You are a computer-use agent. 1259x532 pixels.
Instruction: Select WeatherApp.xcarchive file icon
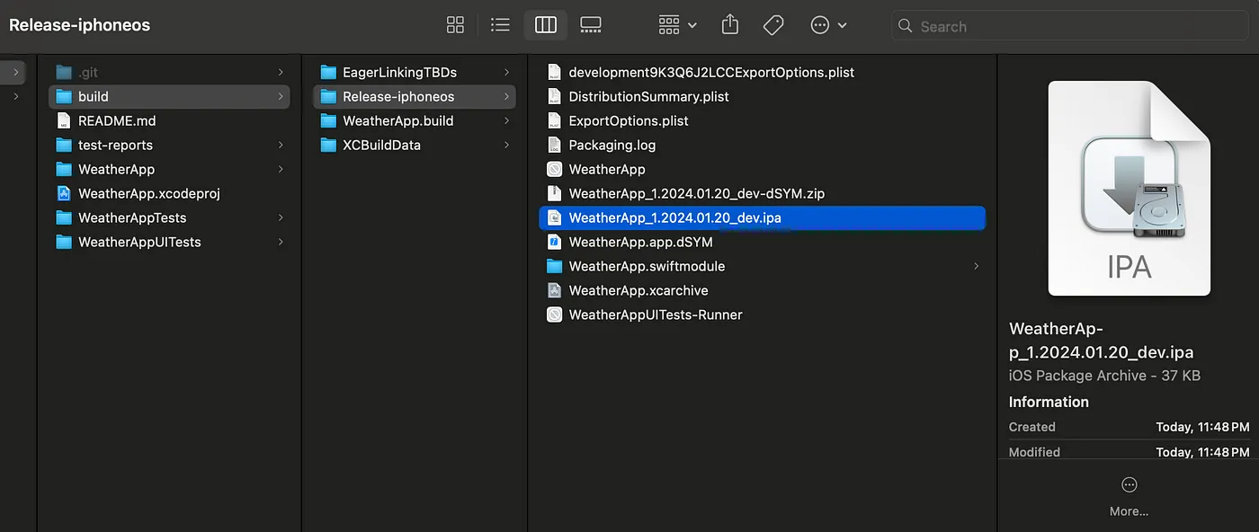coord(554,290)
